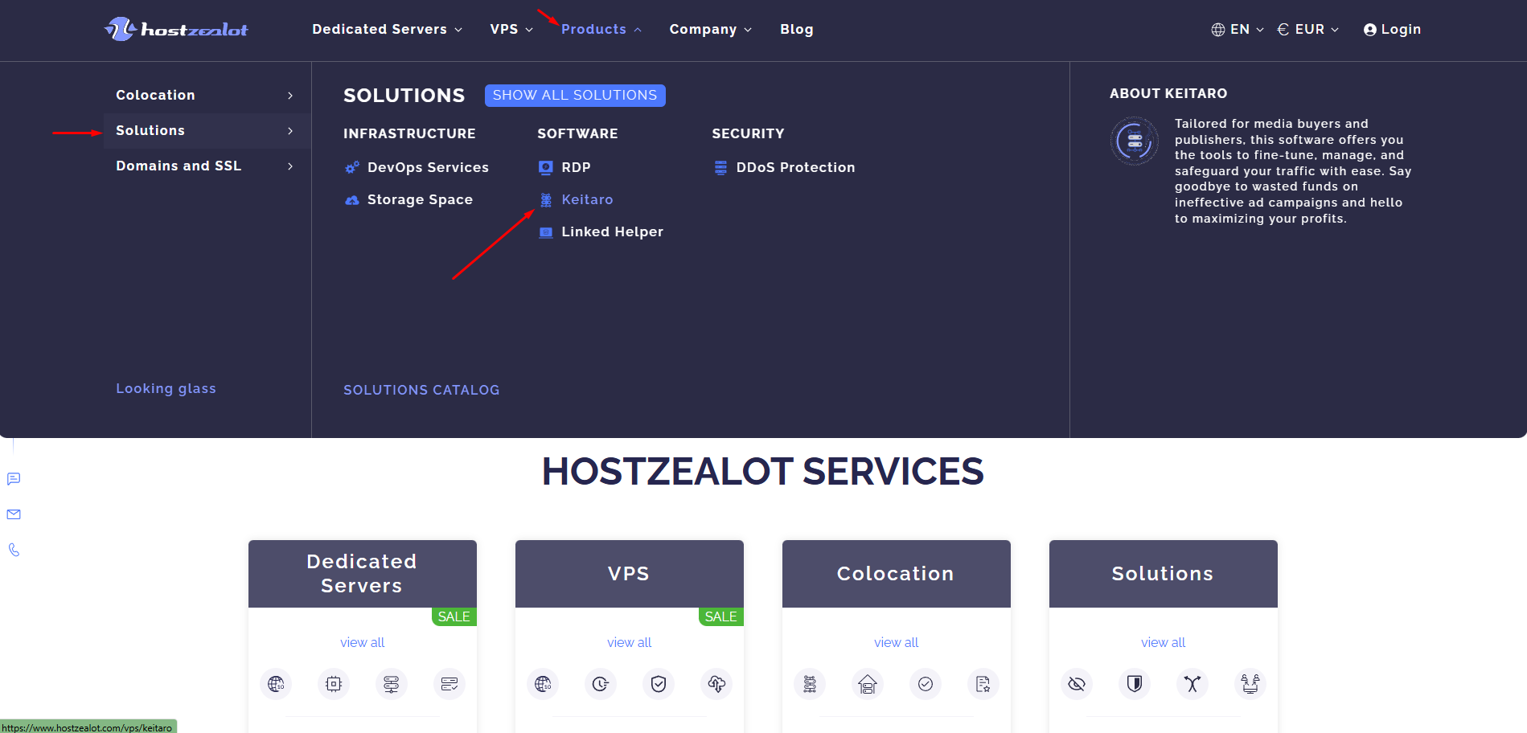Open the VPS card header
This screenshot has height=733, width=1527.
(630, 574)
